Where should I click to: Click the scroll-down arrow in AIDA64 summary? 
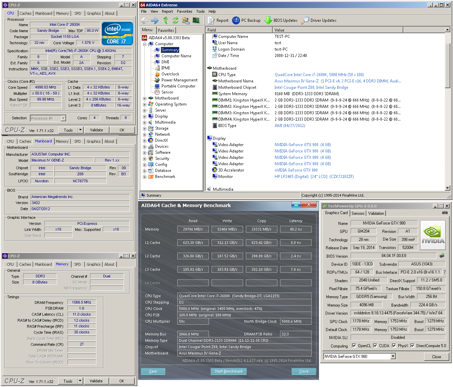(x=447, y=188)
